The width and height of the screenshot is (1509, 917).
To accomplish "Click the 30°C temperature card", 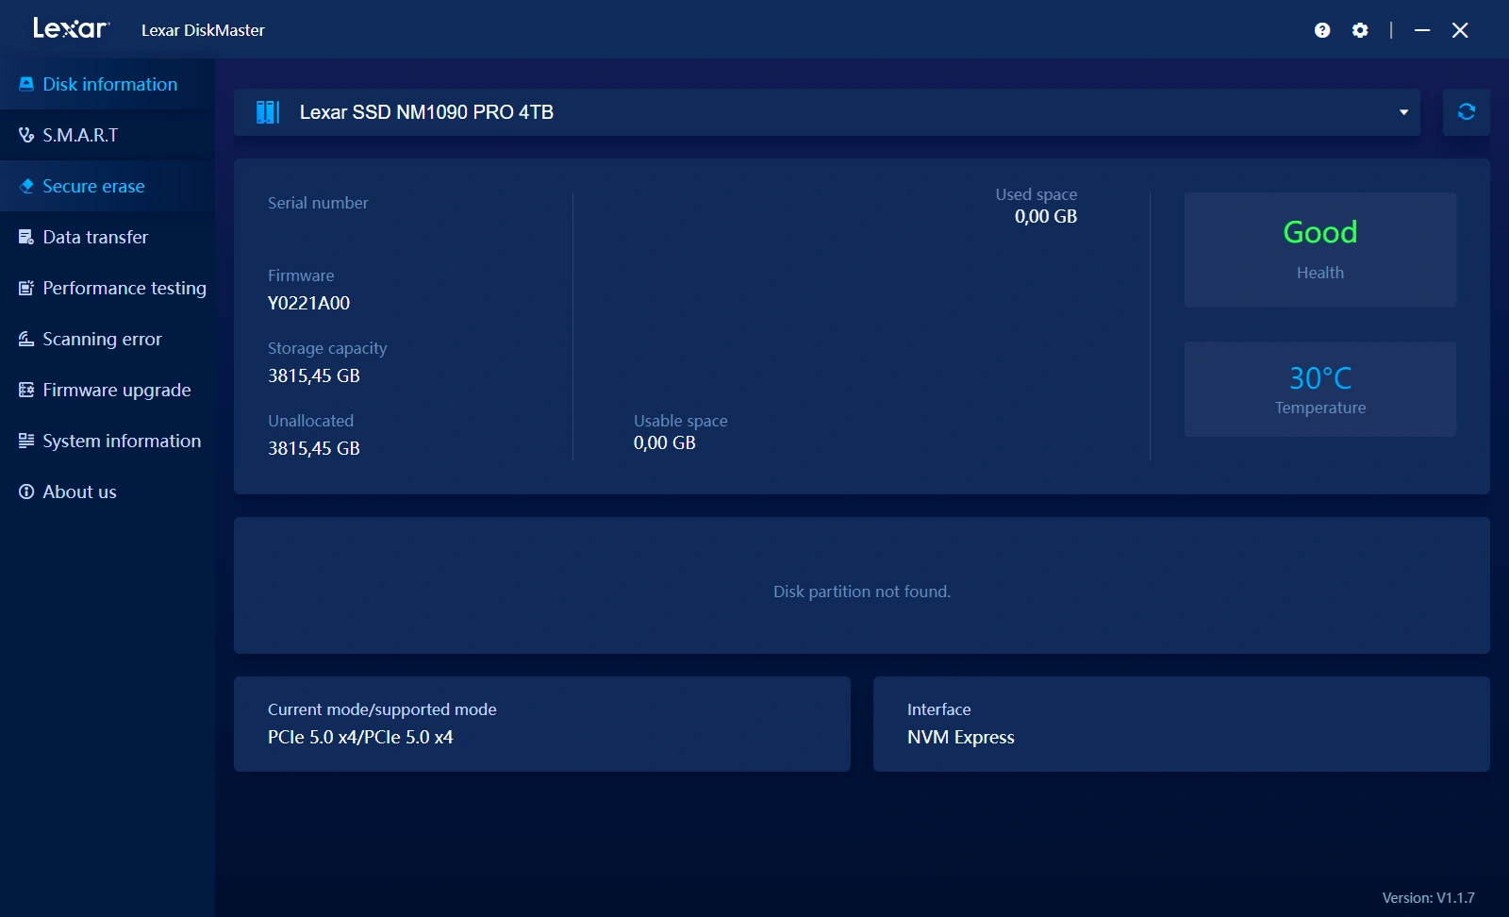I will [x=1320, y=389].
